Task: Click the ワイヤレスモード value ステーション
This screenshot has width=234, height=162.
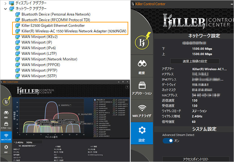Action: (x=199, y=111)
